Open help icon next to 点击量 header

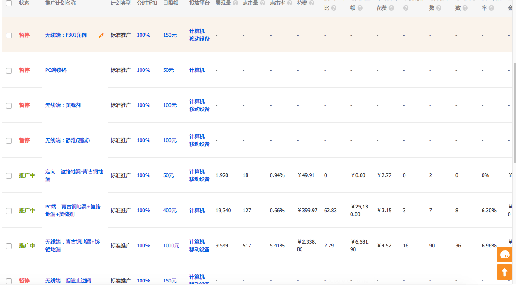[263, 3]
